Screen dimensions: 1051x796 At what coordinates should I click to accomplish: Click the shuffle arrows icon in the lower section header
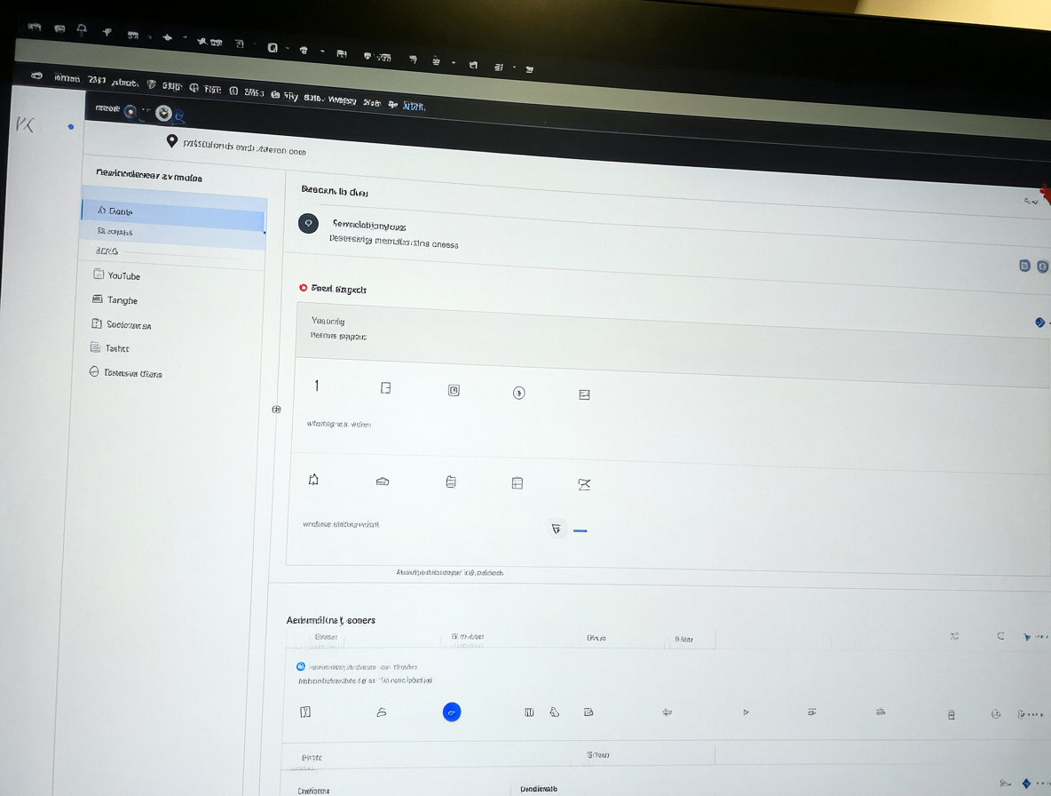point(954,636)
